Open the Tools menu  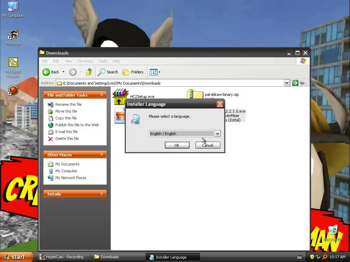click(x=103, y=61)
